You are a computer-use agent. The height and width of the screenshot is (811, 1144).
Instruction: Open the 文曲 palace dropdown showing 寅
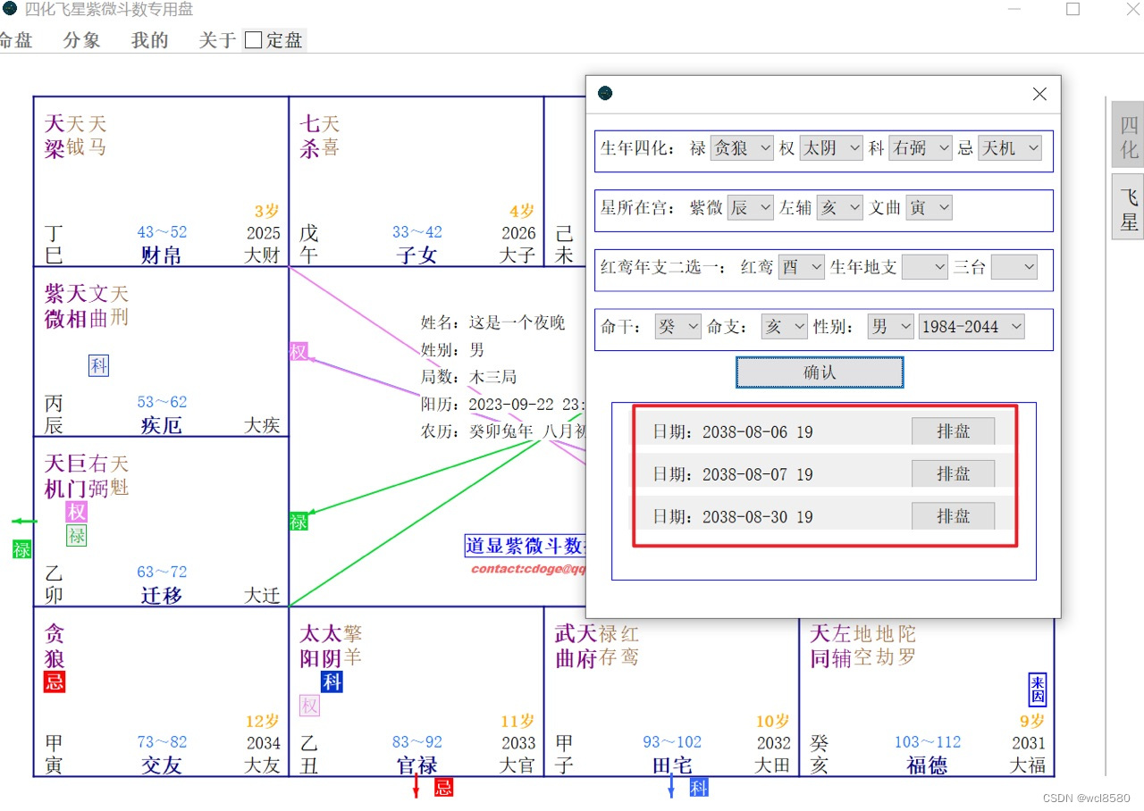click(x=929, y=208)
